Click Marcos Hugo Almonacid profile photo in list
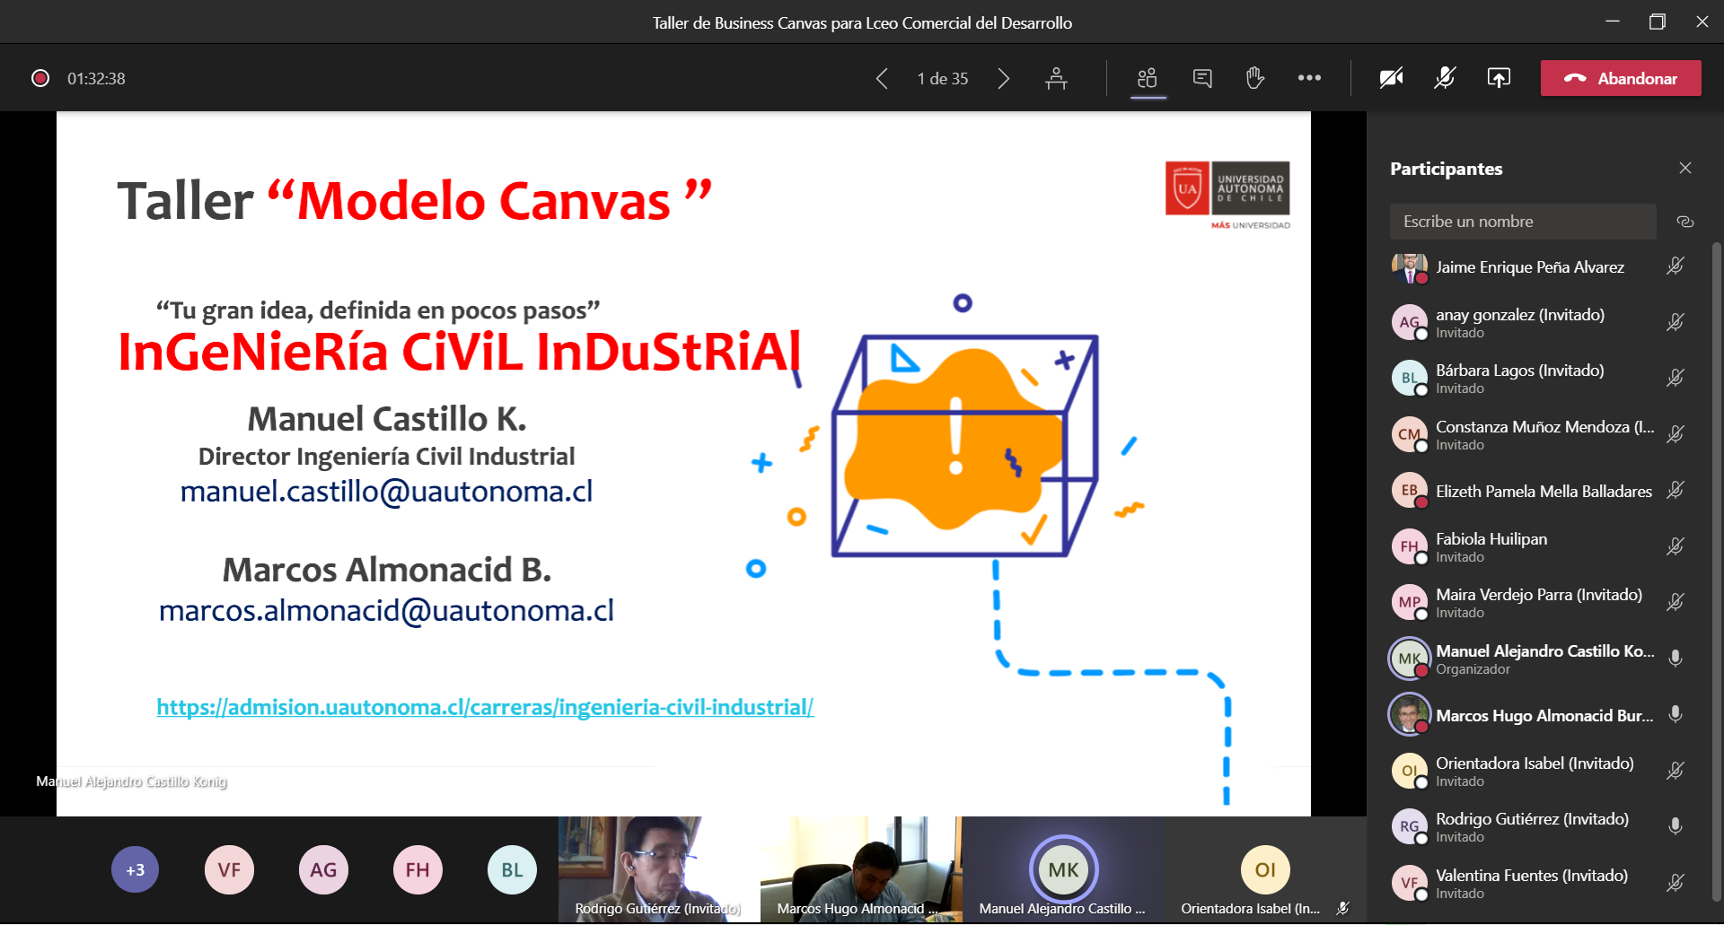This screenshot has width=1724, height=925. coord(1410,714)
